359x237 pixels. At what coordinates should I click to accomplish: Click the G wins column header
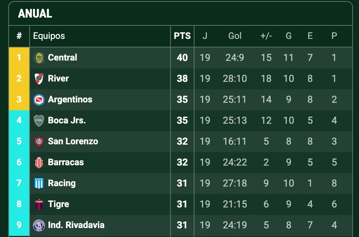(289, 36)
